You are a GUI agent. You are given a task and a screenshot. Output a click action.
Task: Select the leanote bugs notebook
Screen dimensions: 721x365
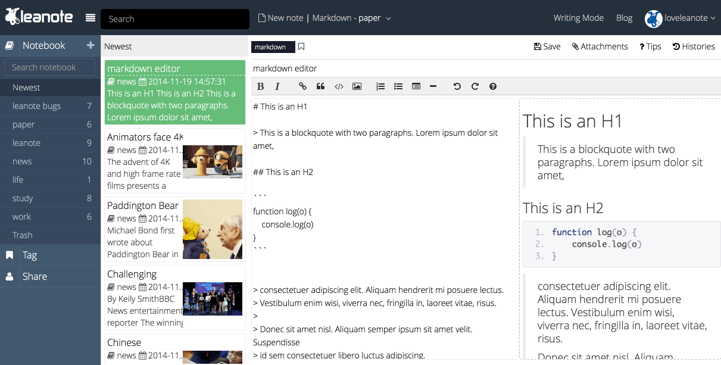[37, 106]
